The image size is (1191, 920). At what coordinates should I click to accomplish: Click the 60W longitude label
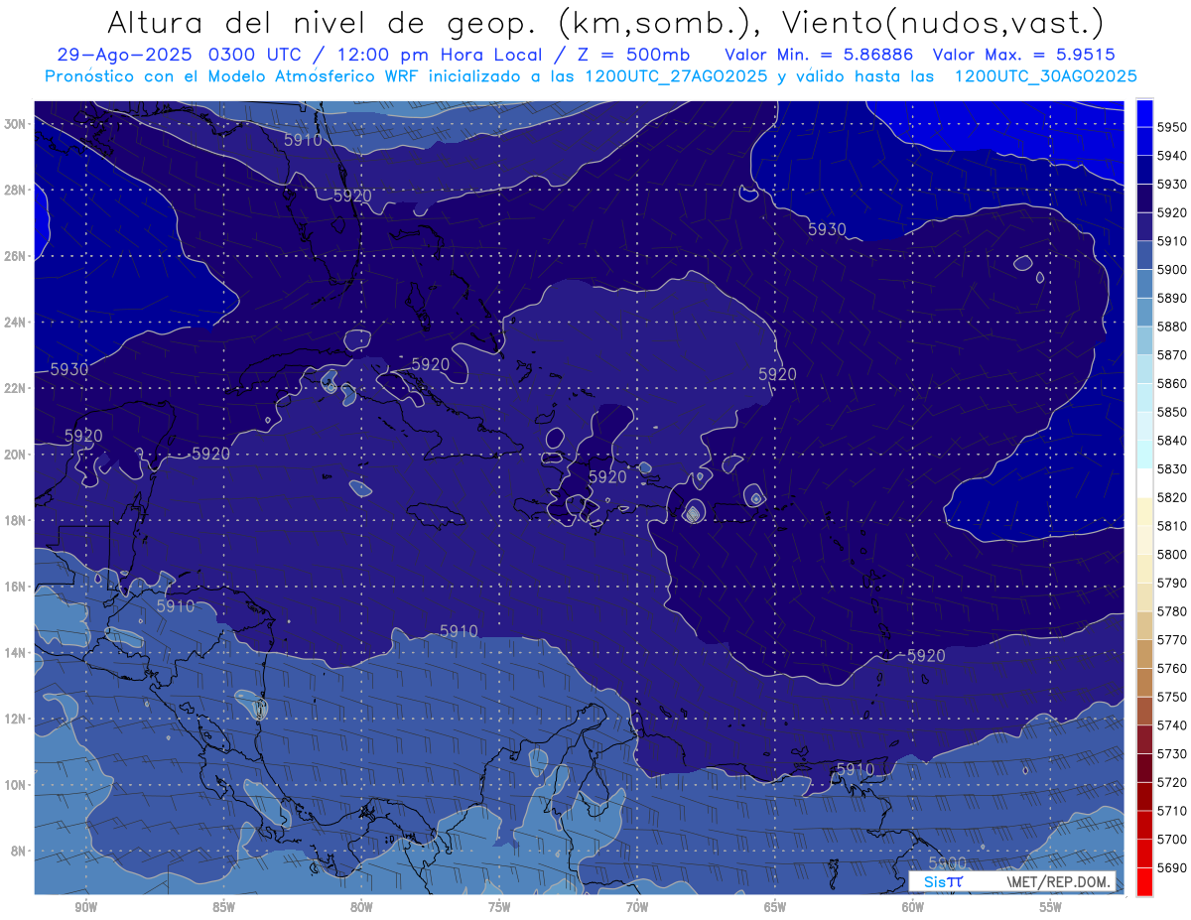(x=913, y=907)
